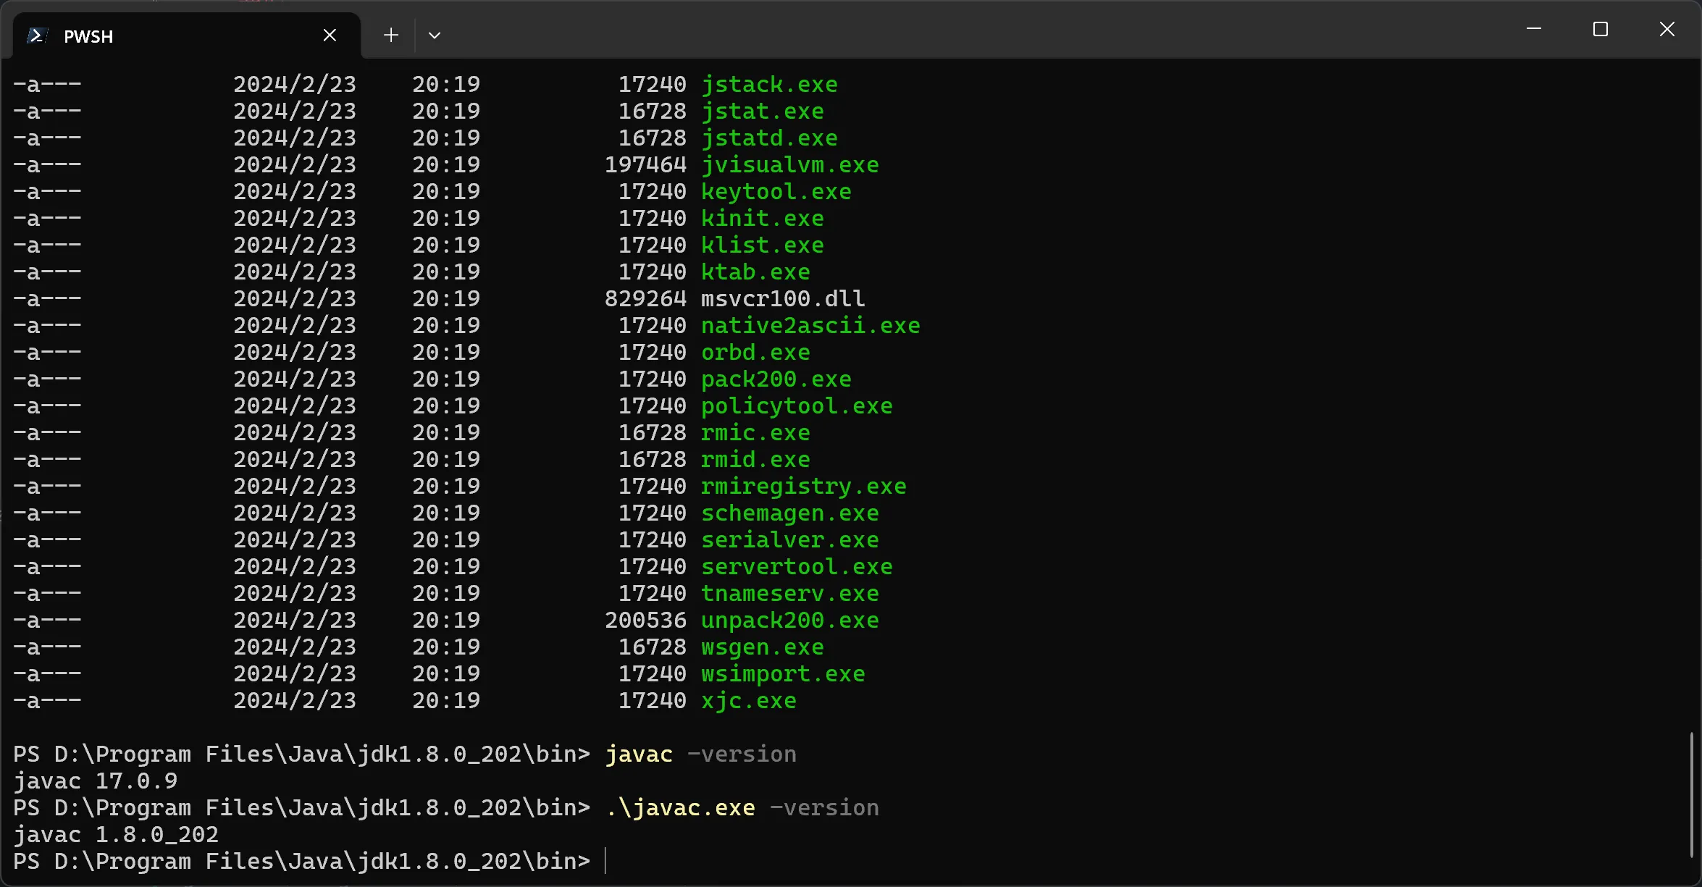This screenshot has height=887, width=1702.
Task: Click the 197464 file size value
Action: coord(645,165)
